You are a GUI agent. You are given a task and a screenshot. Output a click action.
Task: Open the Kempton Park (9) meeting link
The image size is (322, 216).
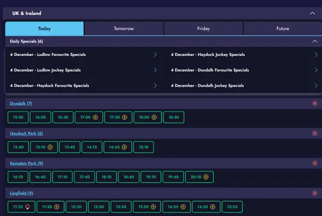26,163
